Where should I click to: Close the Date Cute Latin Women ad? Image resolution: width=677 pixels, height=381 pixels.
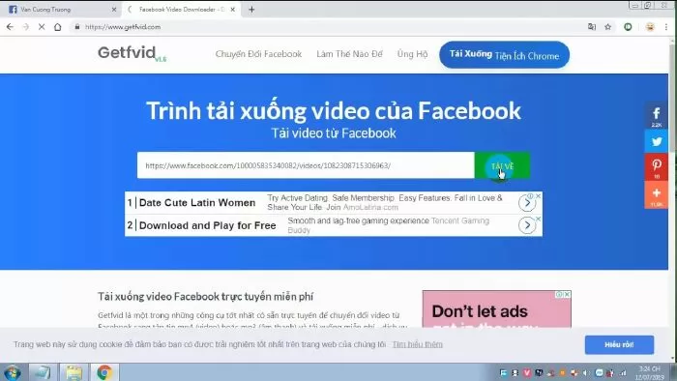click(539, 196)
